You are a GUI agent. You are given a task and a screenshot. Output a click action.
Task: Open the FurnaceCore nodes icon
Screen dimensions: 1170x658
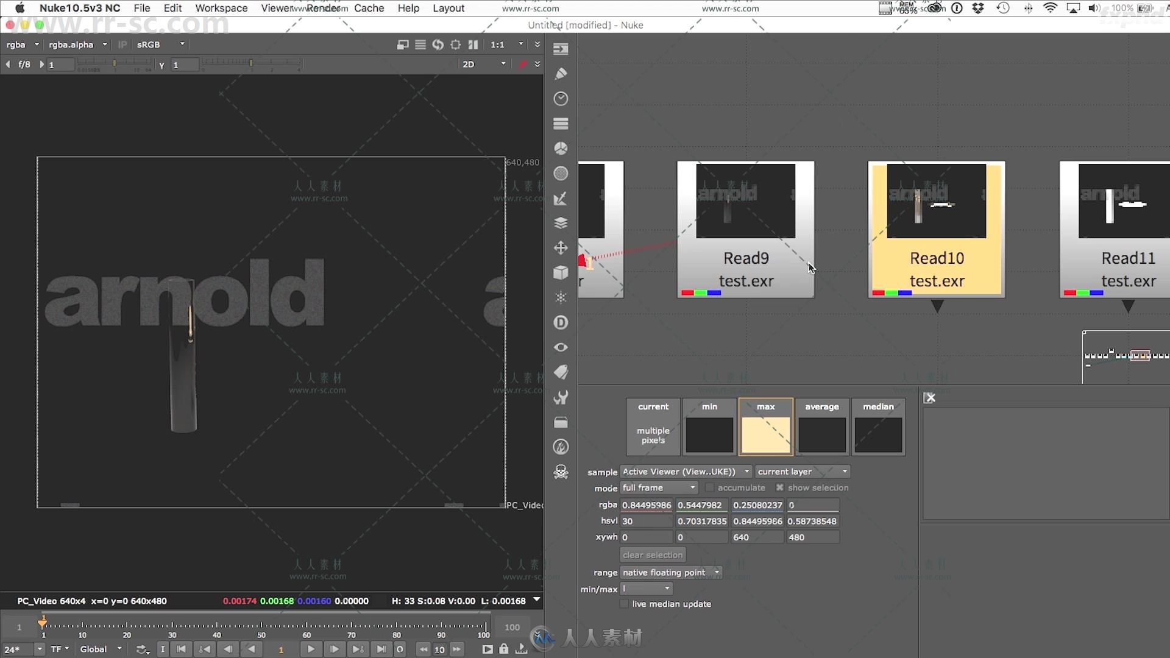tap(561, 447)
